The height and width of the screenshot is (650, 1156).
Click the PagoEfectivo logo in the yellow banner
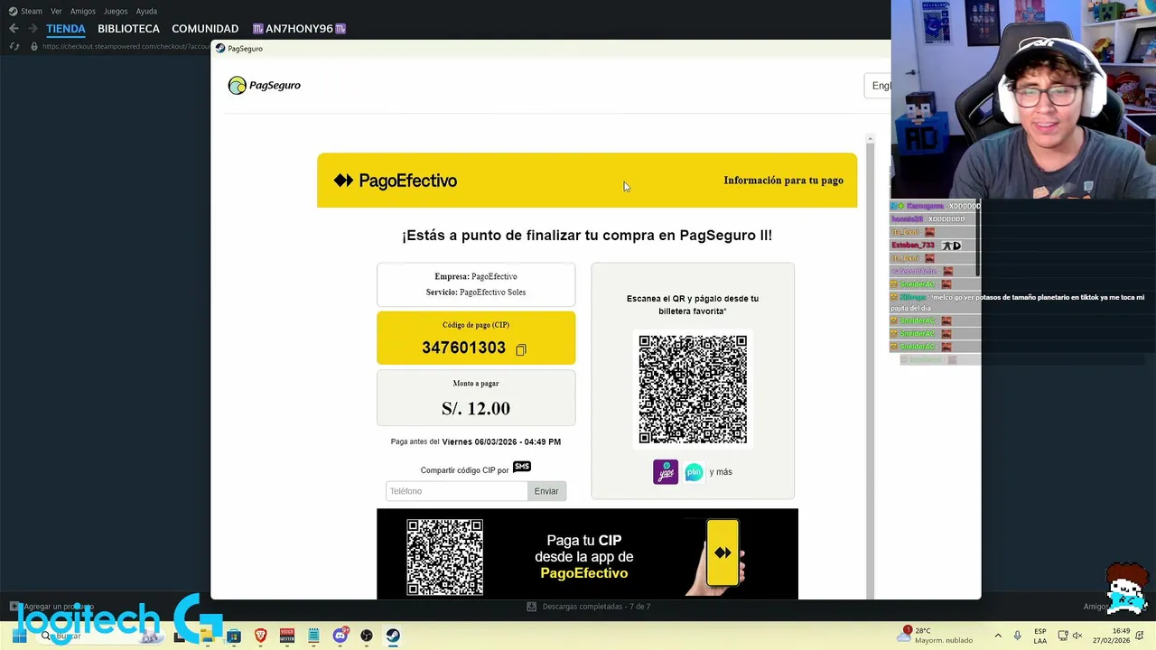[x=395, y=181]
